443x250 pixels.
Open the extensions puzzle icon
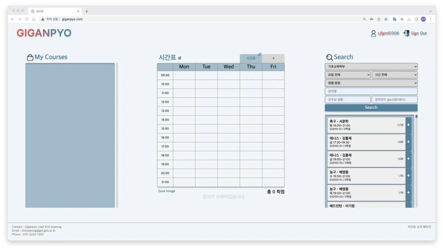point(402,19)
